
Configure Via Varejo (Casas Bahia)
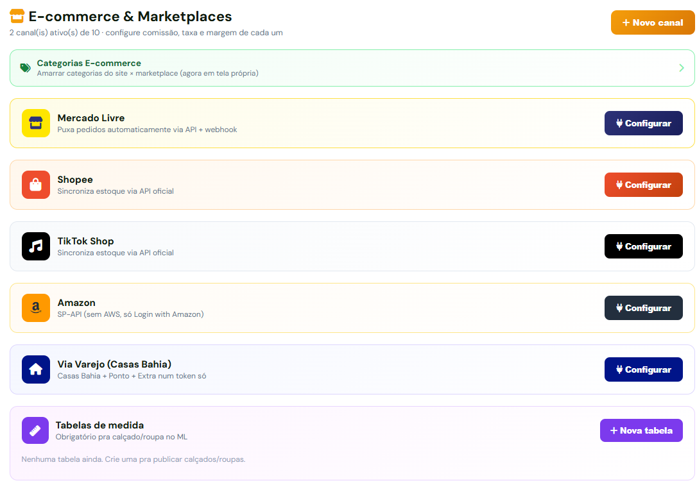643,369
